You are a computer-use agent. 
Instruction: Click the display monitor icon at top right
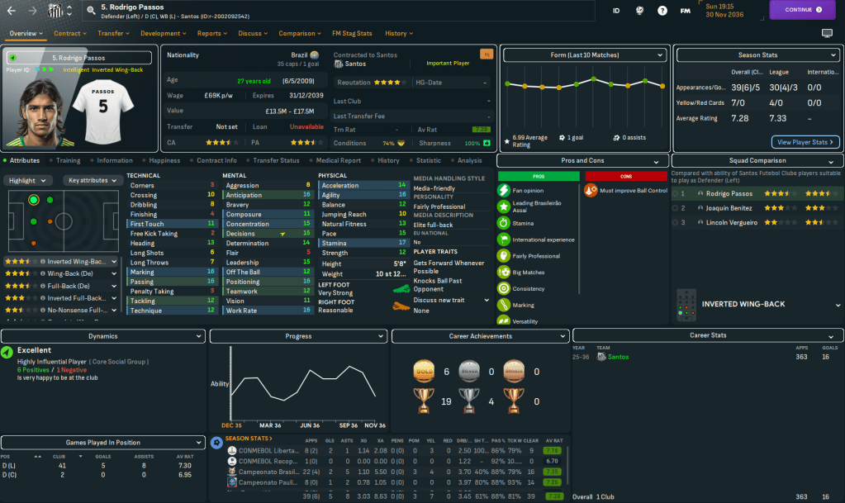click(827, 33)
